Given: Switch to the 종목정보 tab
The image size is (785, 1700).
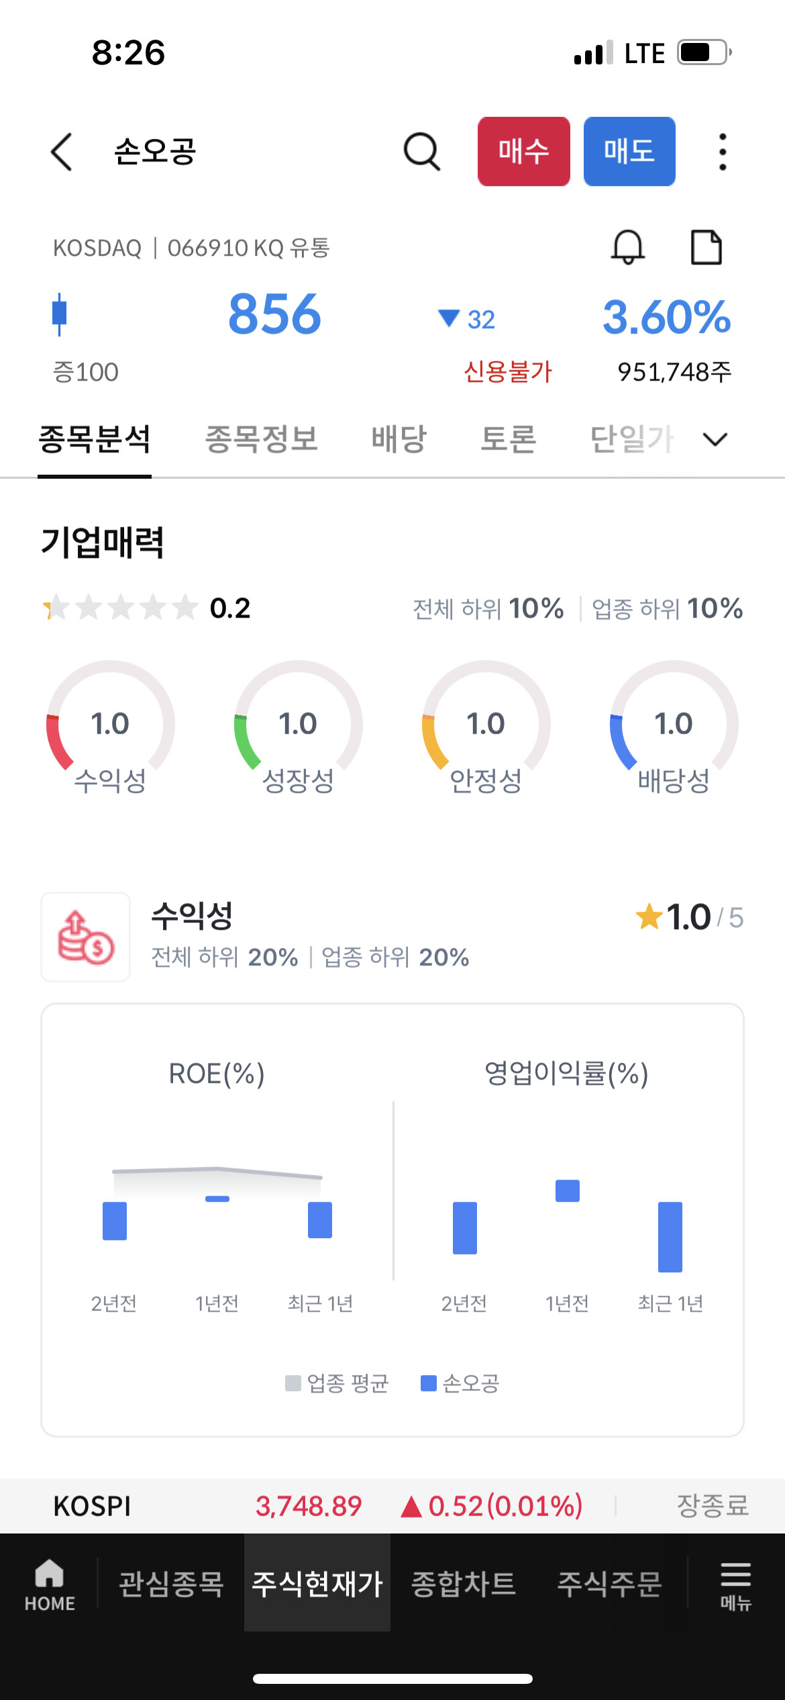Looking at the screenshot, I should pos(262,439).
